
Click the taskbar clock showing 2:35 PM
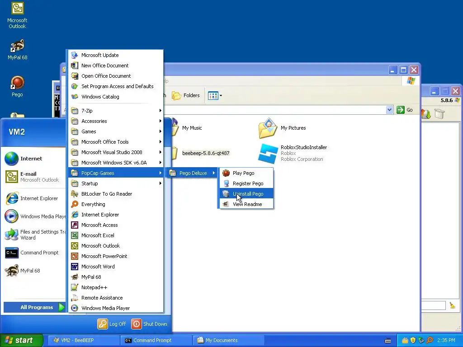[446, 340]
